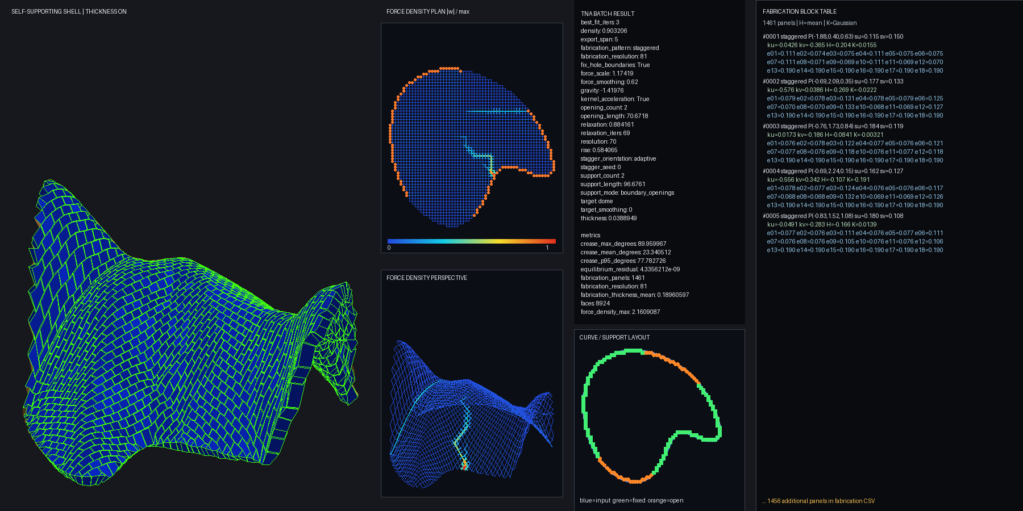The image size is (1023, 511).
Task: Select block entry #0003 staggered
Action: pos(833,126)
